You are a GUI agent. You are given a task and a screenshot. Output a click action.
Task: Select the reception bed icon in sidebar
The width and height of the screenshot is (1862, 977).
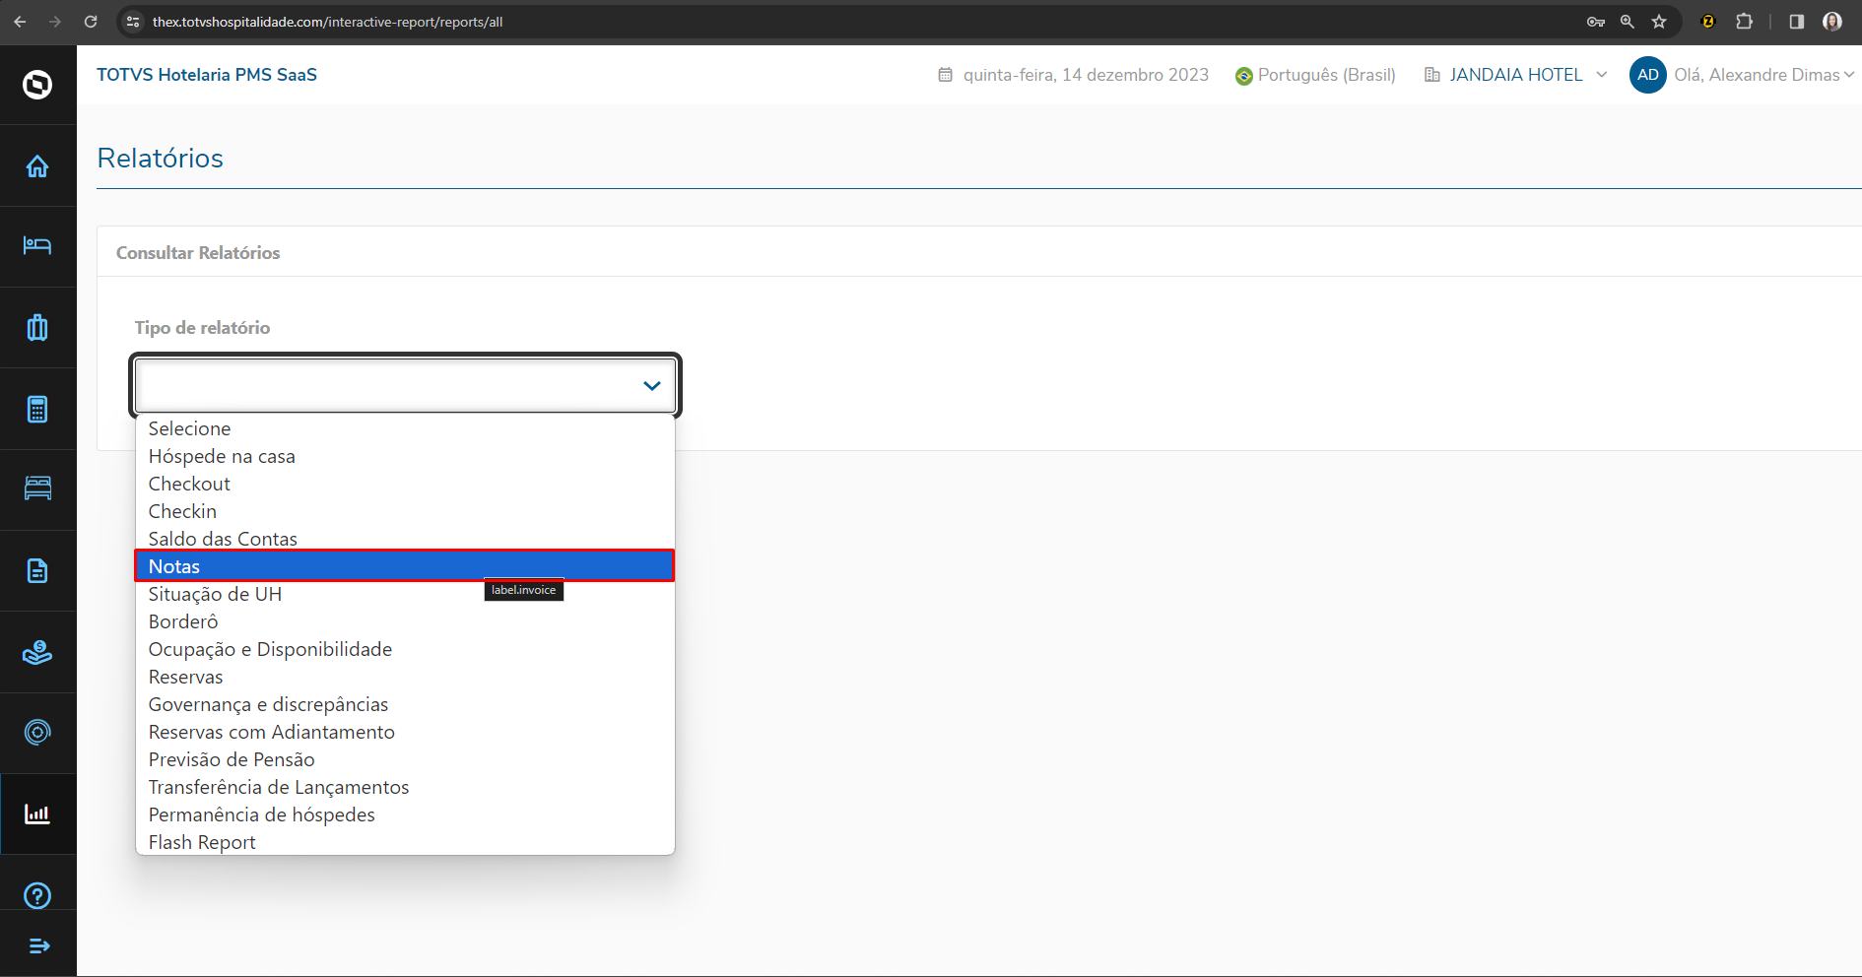[37, 245]
